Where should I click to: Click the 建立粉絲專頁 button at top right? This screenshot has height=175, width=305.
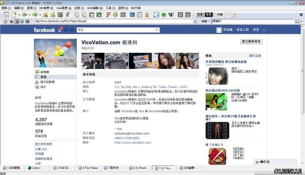tap(251, 41)
